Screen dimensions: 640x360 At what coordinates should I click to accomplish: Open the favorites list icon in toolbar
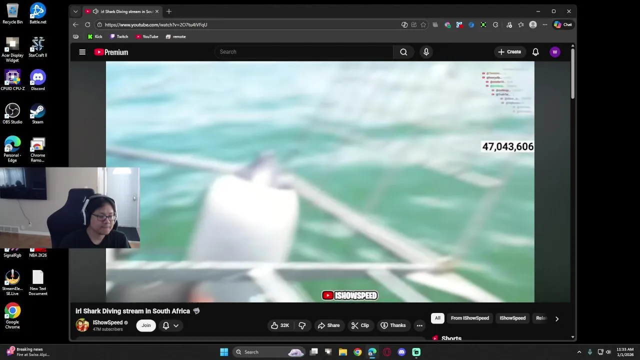point(521,24)
